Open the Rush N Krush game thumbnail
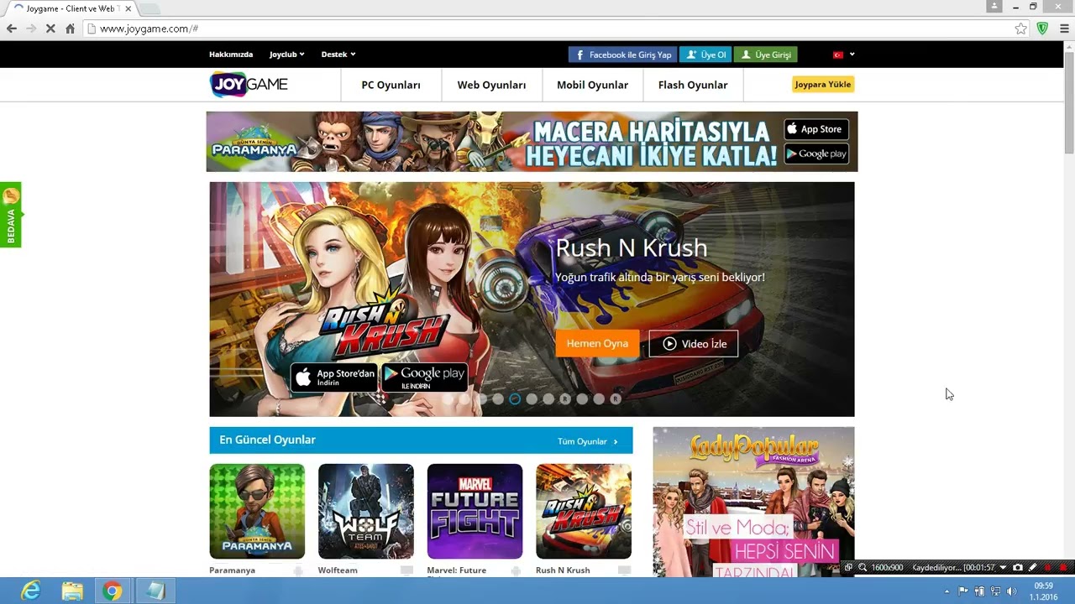This screenshot has width=1075, height=604. (x=584, y=511)
